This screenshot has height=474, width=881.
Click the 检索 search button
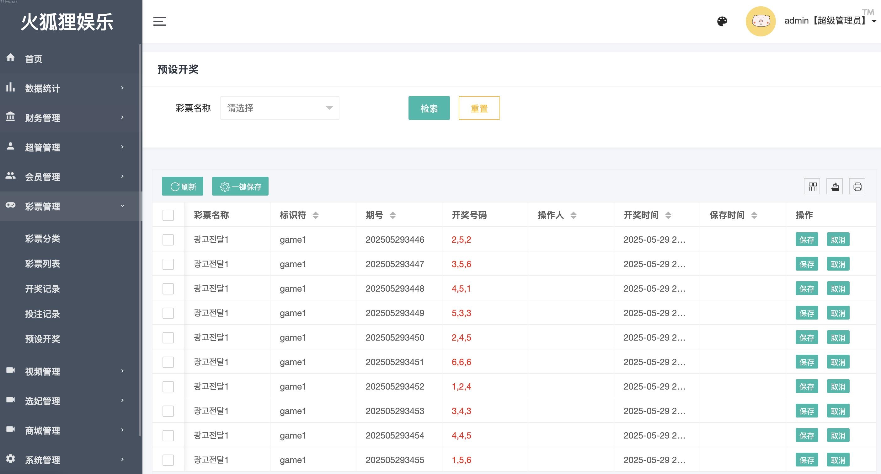coord(429,108)
